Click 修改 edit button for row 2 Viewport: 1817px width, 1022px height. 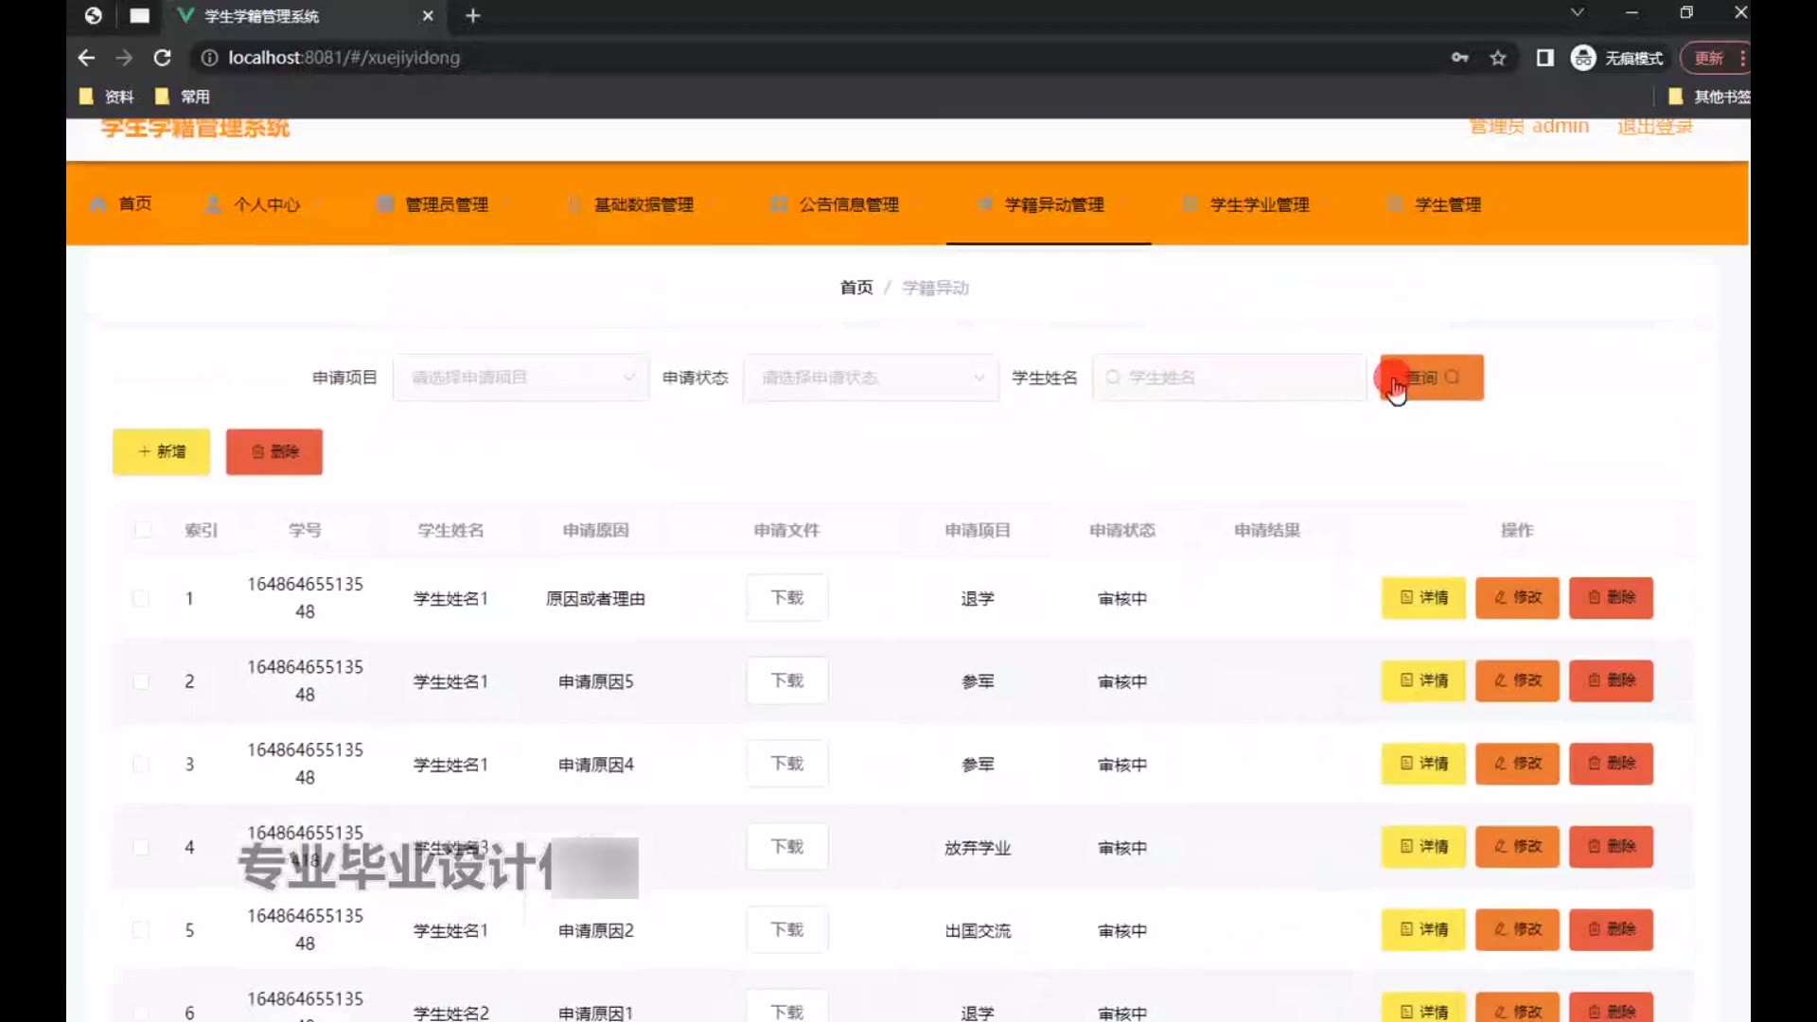click(x=1517, y=680)
